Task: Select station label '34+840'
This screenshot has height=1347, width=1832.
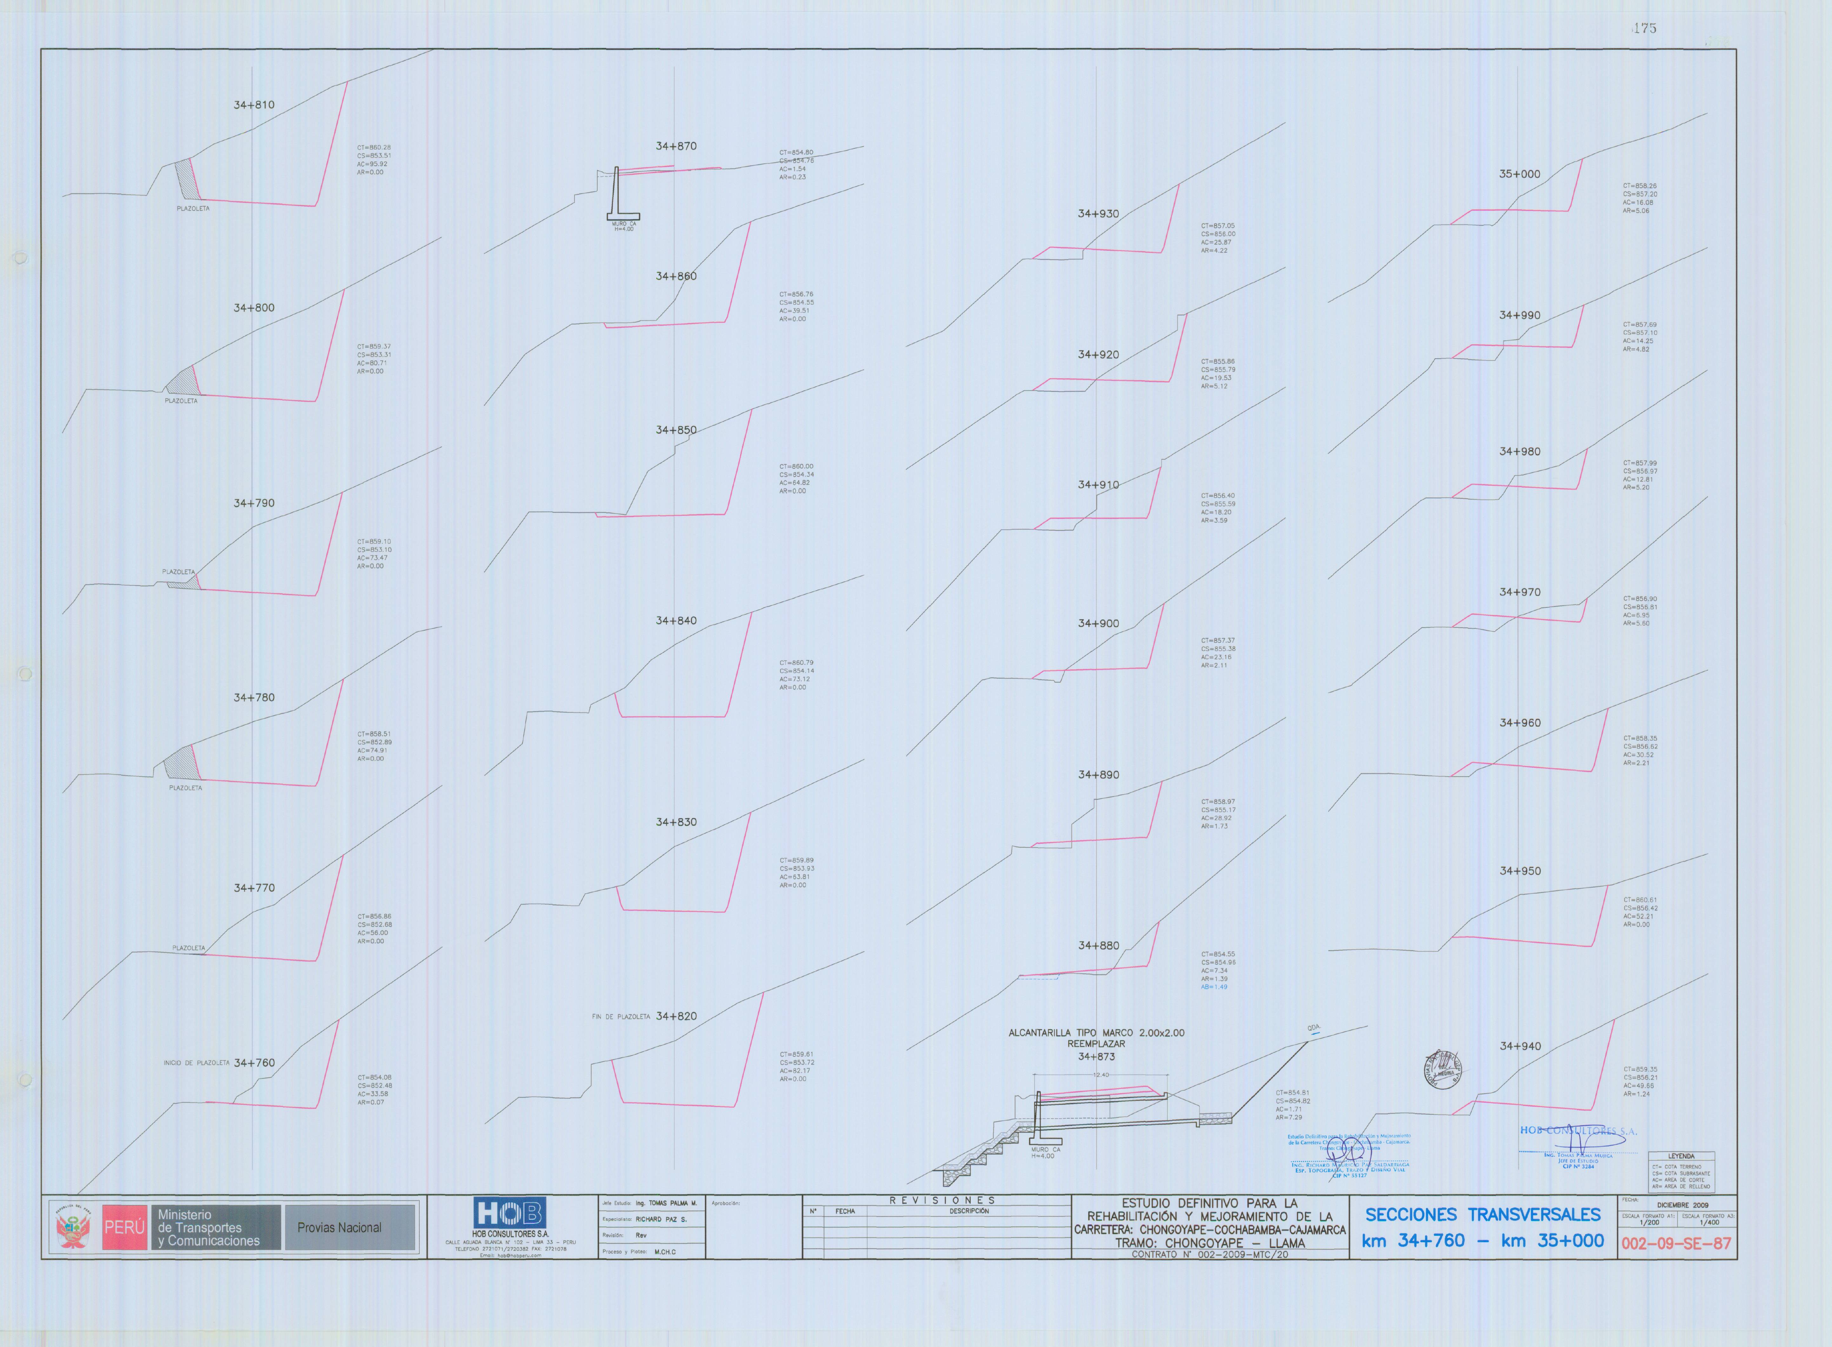Action: coord(677,621)
